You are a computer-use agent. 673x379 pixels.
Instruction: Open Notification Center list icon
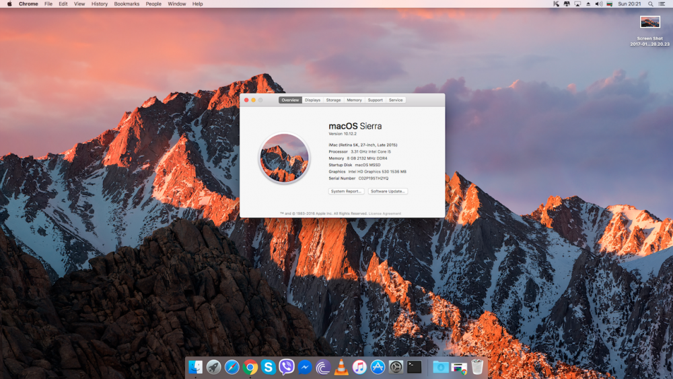pos(662,4)
